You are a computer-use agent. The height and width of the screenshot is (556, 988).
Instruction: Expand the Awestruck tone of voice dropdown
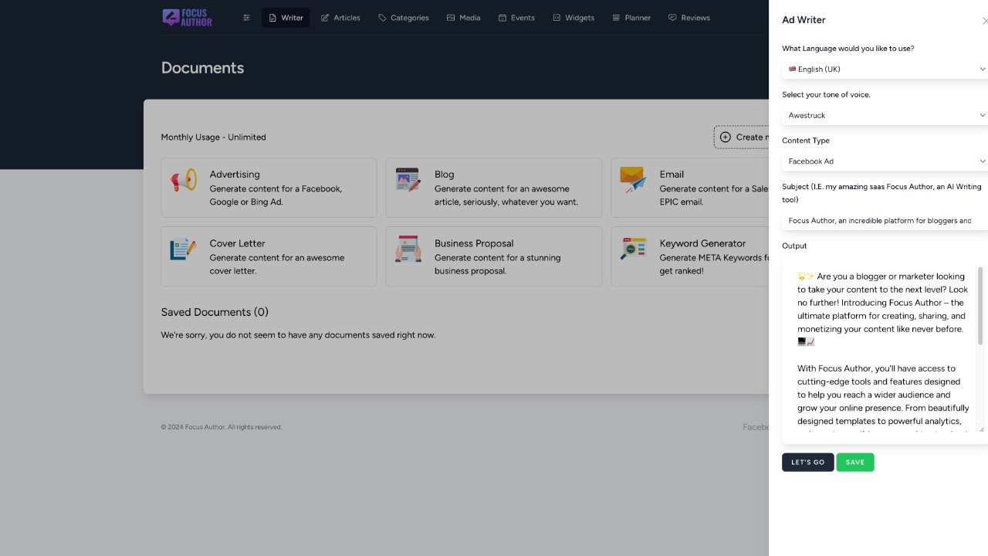(x=885, y=115)
